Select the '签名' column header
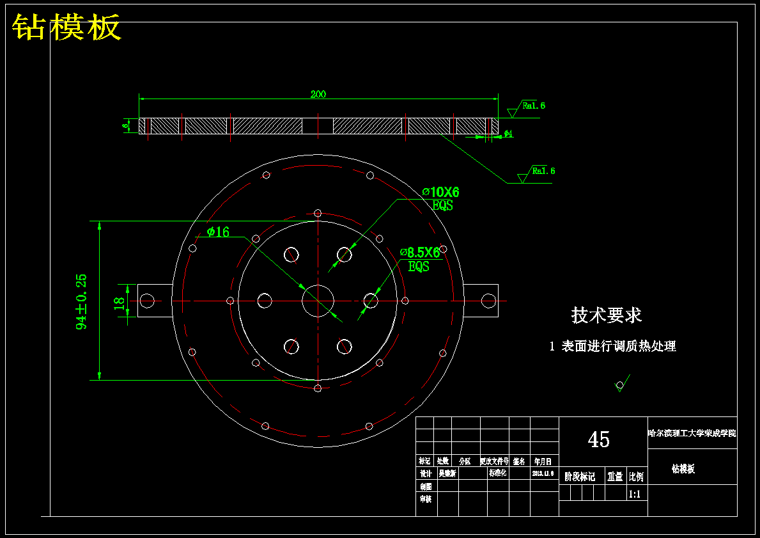 coord(519,461)
